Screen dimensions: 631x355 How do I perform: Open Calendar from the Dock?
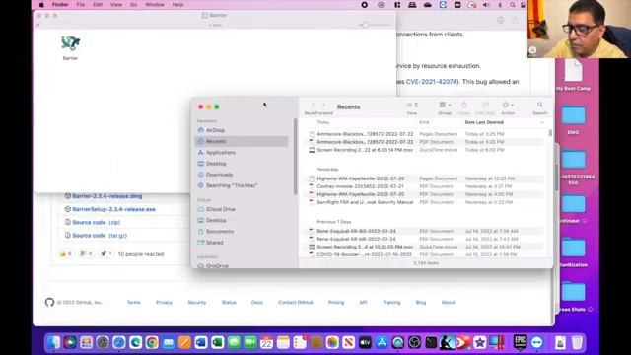[x=266, y=342]
